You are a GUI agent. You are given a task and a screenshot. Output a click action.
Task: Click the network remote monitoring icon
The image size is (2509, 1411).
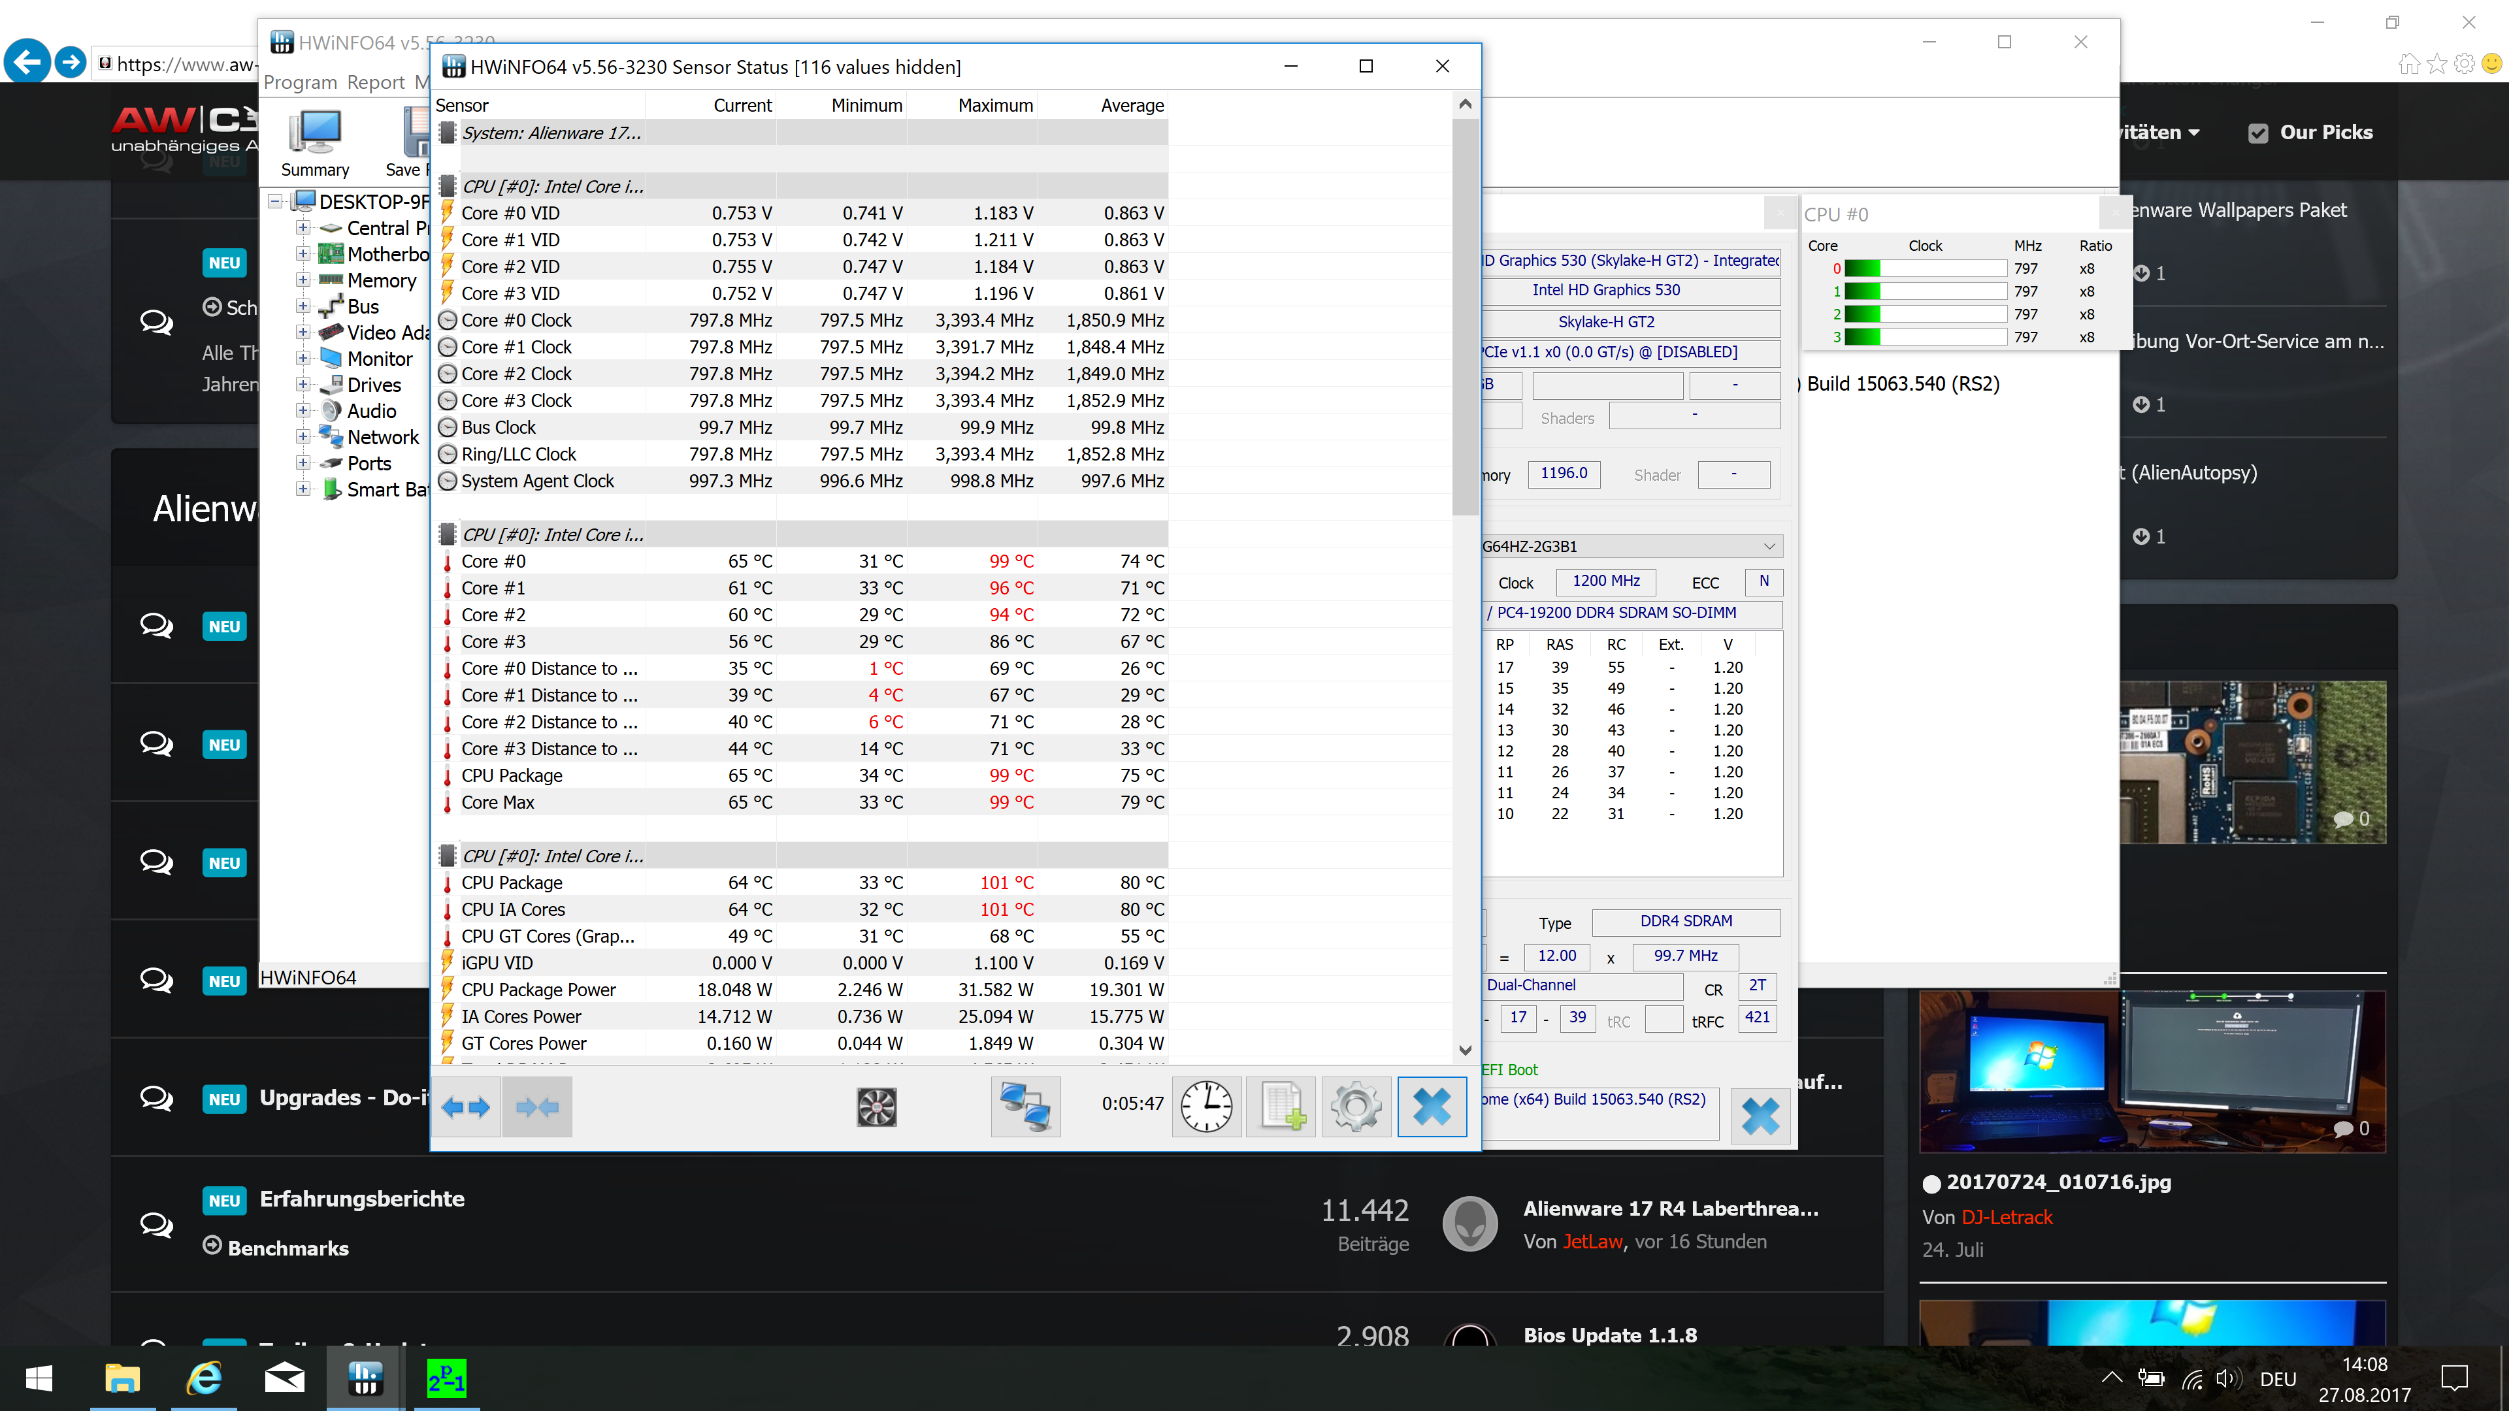click(1025, 1107)
